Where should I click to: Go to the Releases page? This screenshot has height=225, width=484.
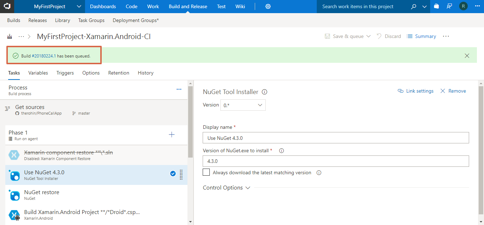tap(38, 20)
